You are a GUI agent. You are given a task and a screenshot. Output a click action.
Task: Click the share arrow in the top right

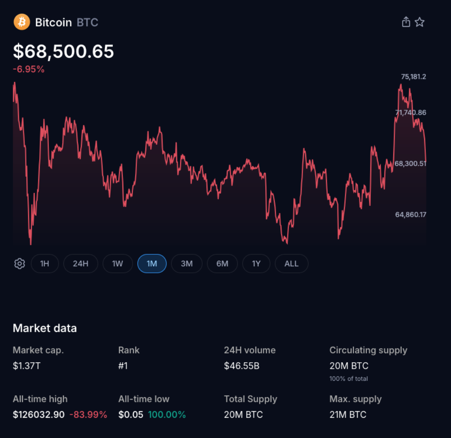pyautogui.click(x=406, y=22)
